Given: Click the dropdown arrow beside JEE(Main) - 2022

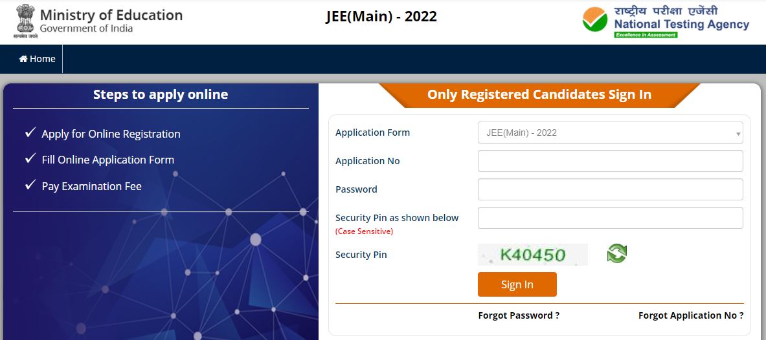Looking at the screenshot, I should pyautogui.click(x=738, y=134).
